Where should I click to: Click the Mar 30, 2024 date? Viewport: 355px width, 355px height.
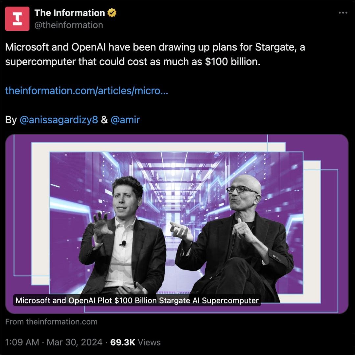75,342
